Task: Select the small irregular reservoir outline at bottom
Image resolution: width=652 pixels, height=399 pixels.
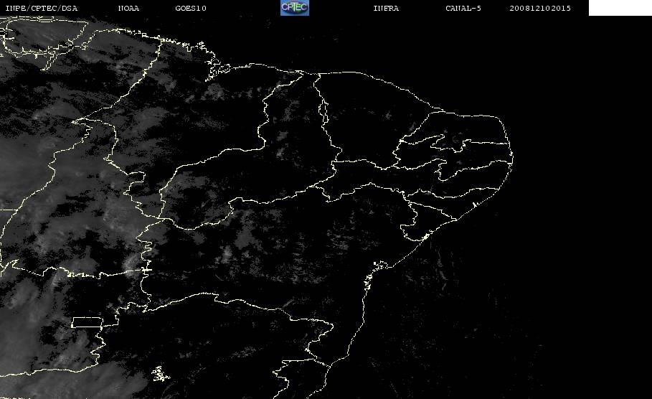Action: point(160,374)
